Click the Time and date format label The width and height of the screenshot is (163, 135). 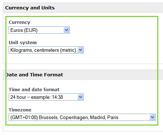click(34, 90)
